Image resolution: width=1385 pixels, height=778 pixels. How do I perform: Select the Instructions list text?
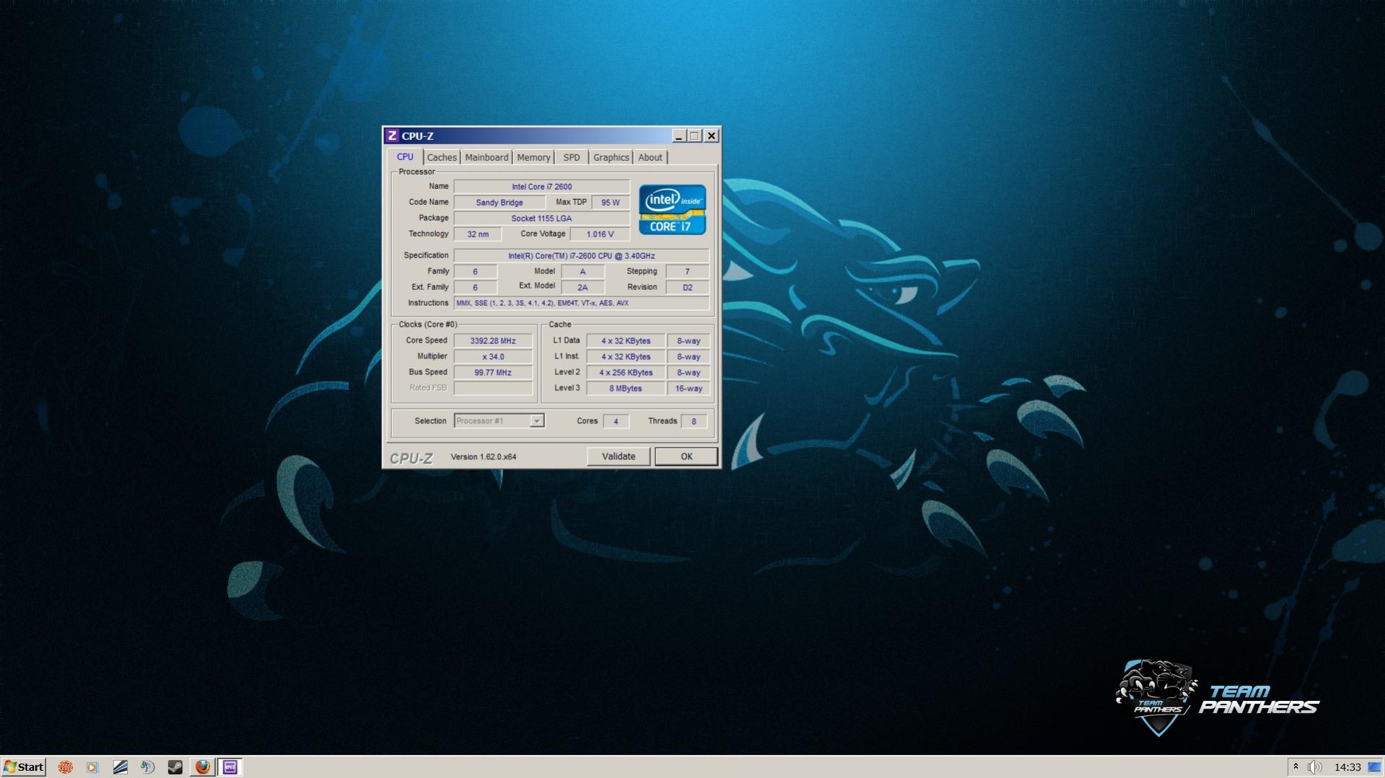[x=582, y=304]
